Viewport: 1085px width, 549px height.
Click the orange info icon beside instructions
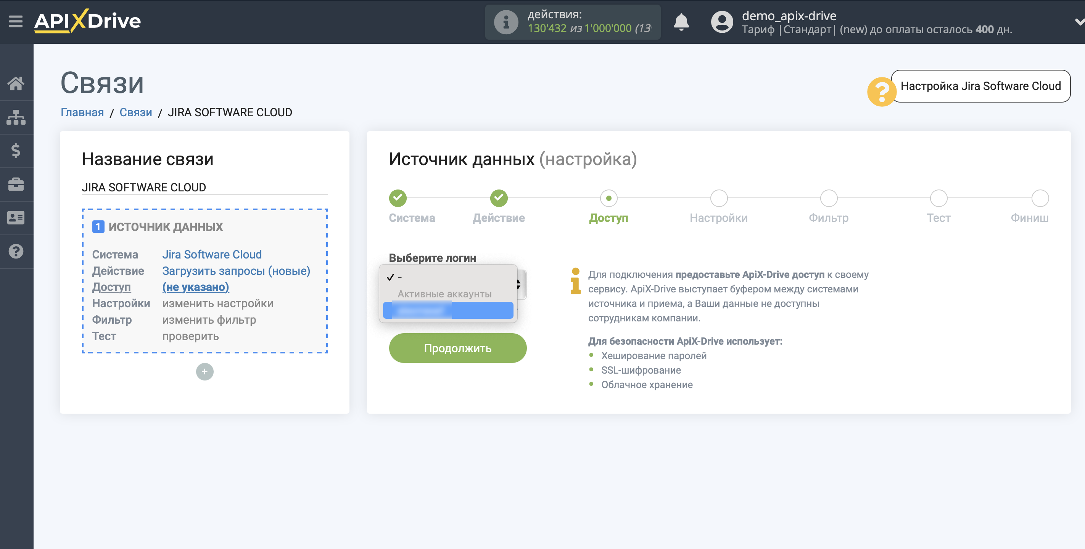click(575, 281)
